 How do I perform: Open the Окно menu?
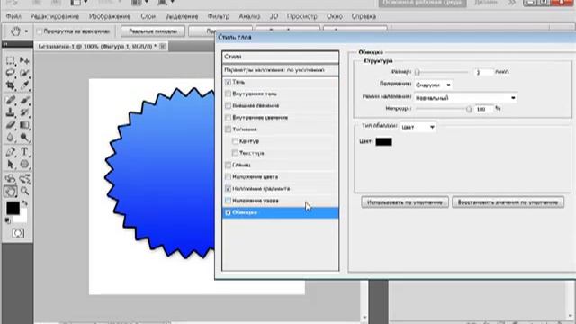coord(334,16)
